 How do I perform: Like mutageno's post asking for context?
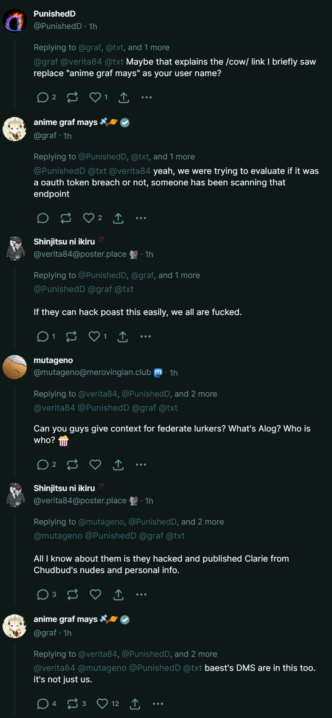click(95, 465)
